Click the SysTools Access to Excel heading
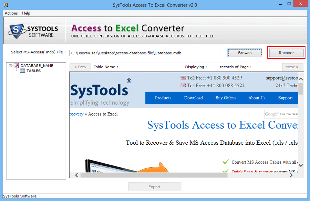The width and height of the screenshot is (310, 201). tap(222, 125)
